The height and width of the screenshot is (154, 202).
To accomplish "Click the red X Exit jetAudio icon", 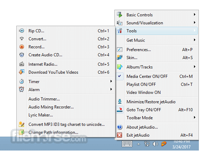I will [x=119, y=135].
